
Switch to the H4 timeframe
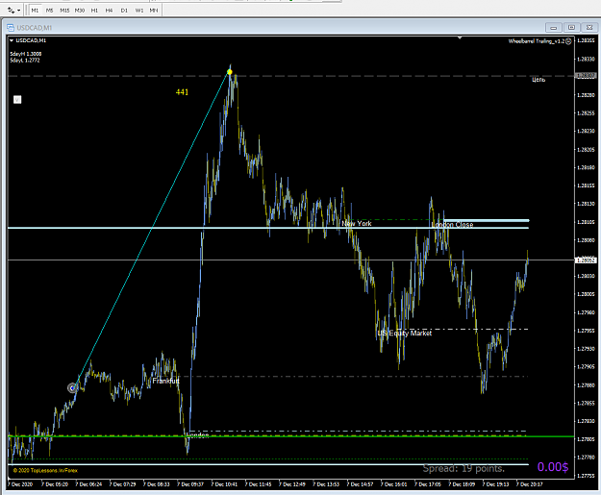110,11
